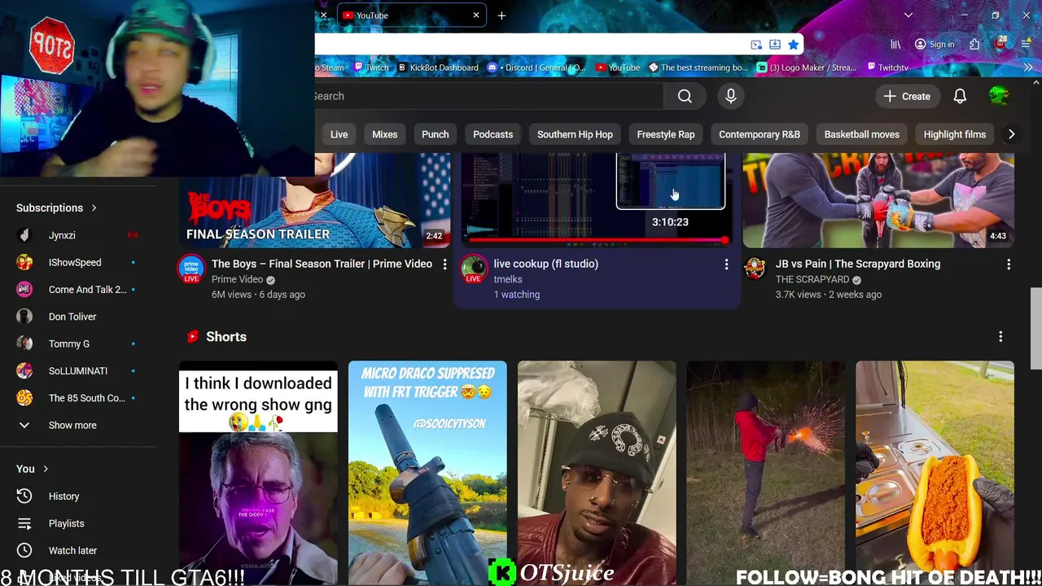Open the chili hot dog short
Viewport: 1042px width, 586px height.
pyautogui.click(x=935, y=473)
